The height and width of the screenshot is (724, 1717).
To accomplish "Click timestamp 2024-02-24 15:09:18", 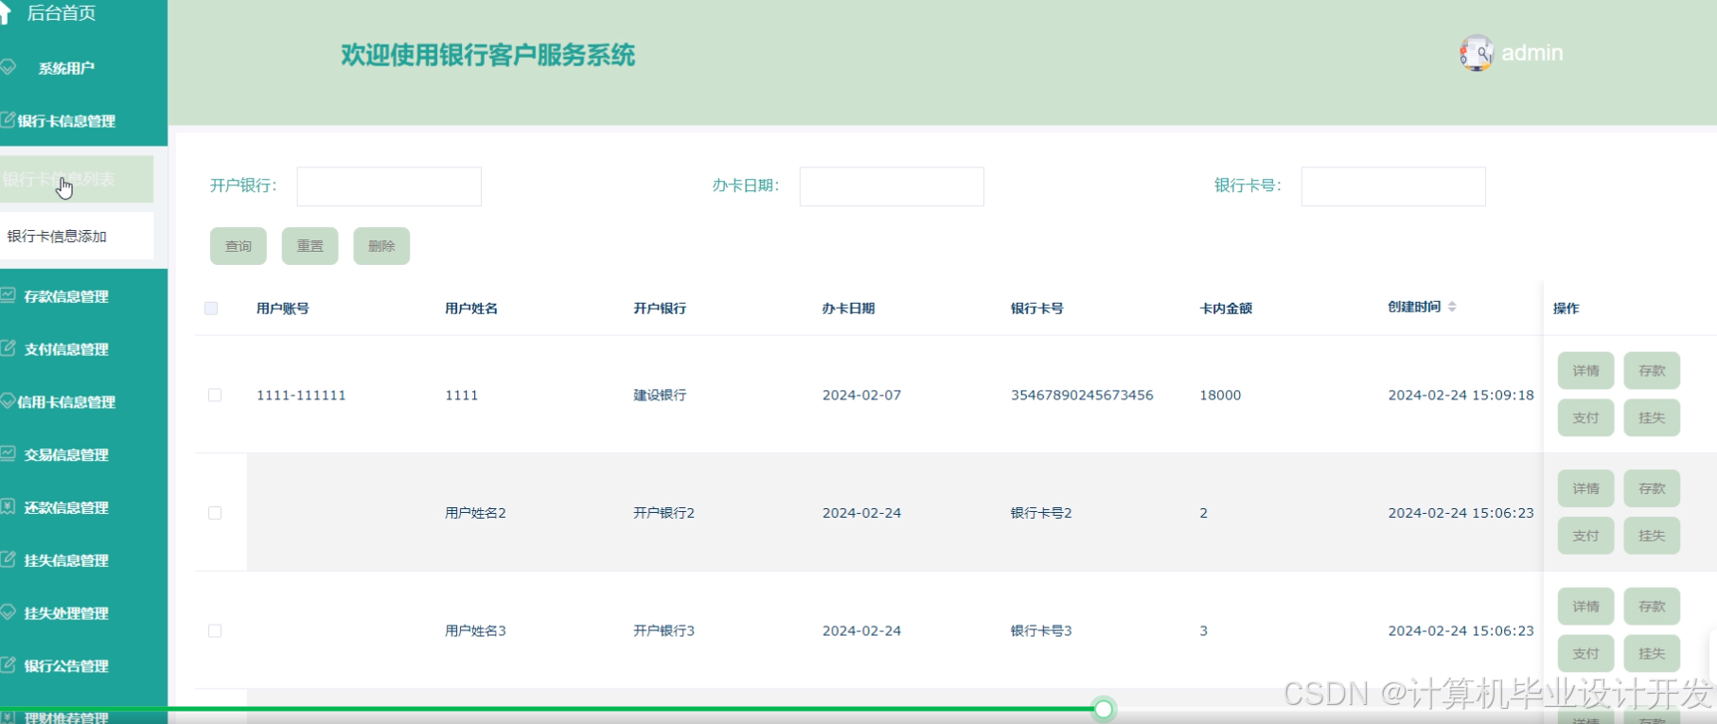I will pos(1460,396).
